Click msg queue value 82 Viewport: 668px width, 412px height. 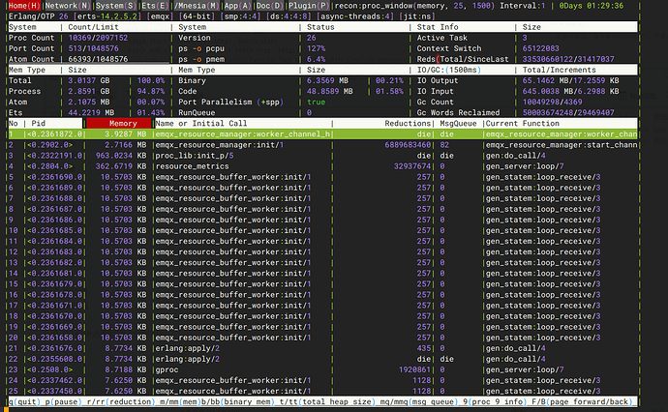point(444,145)
